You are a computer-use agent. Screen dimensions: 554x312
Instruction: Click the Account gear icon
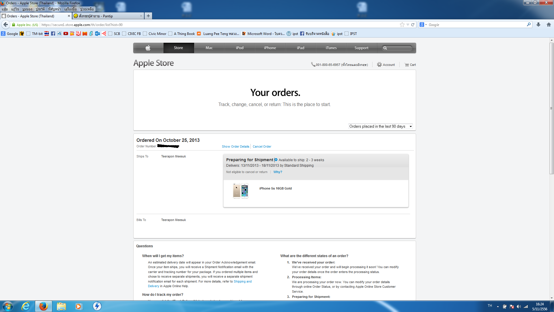(x=379, y=65)
